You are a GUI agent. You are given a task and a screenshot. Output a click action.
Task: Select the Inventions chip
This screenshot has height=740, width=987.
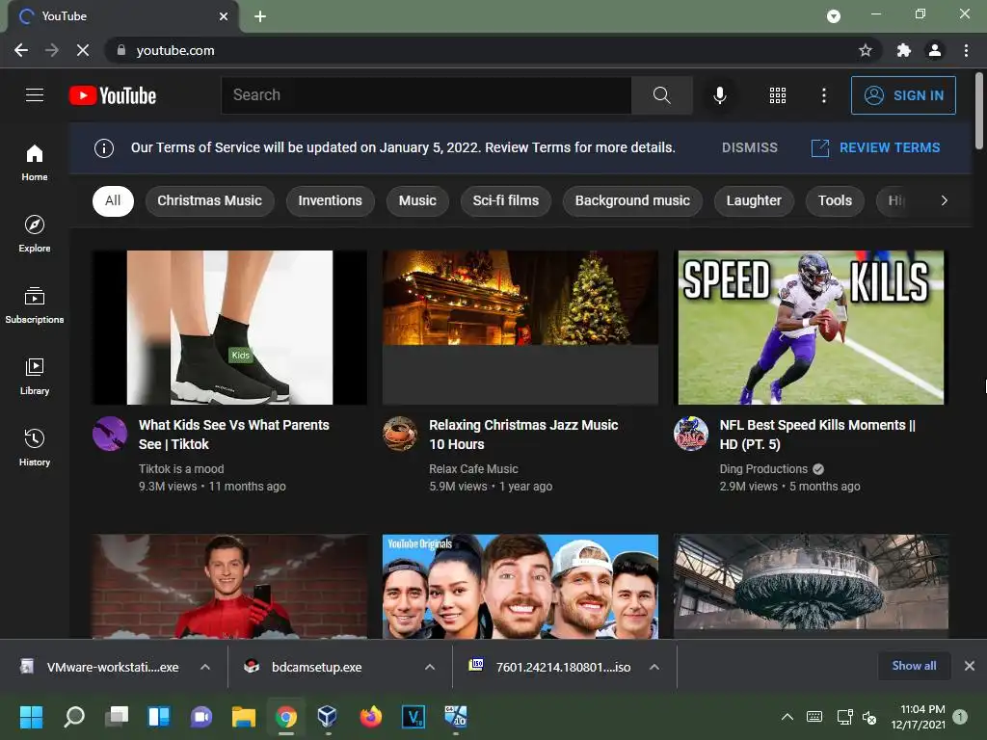point(330,200)
